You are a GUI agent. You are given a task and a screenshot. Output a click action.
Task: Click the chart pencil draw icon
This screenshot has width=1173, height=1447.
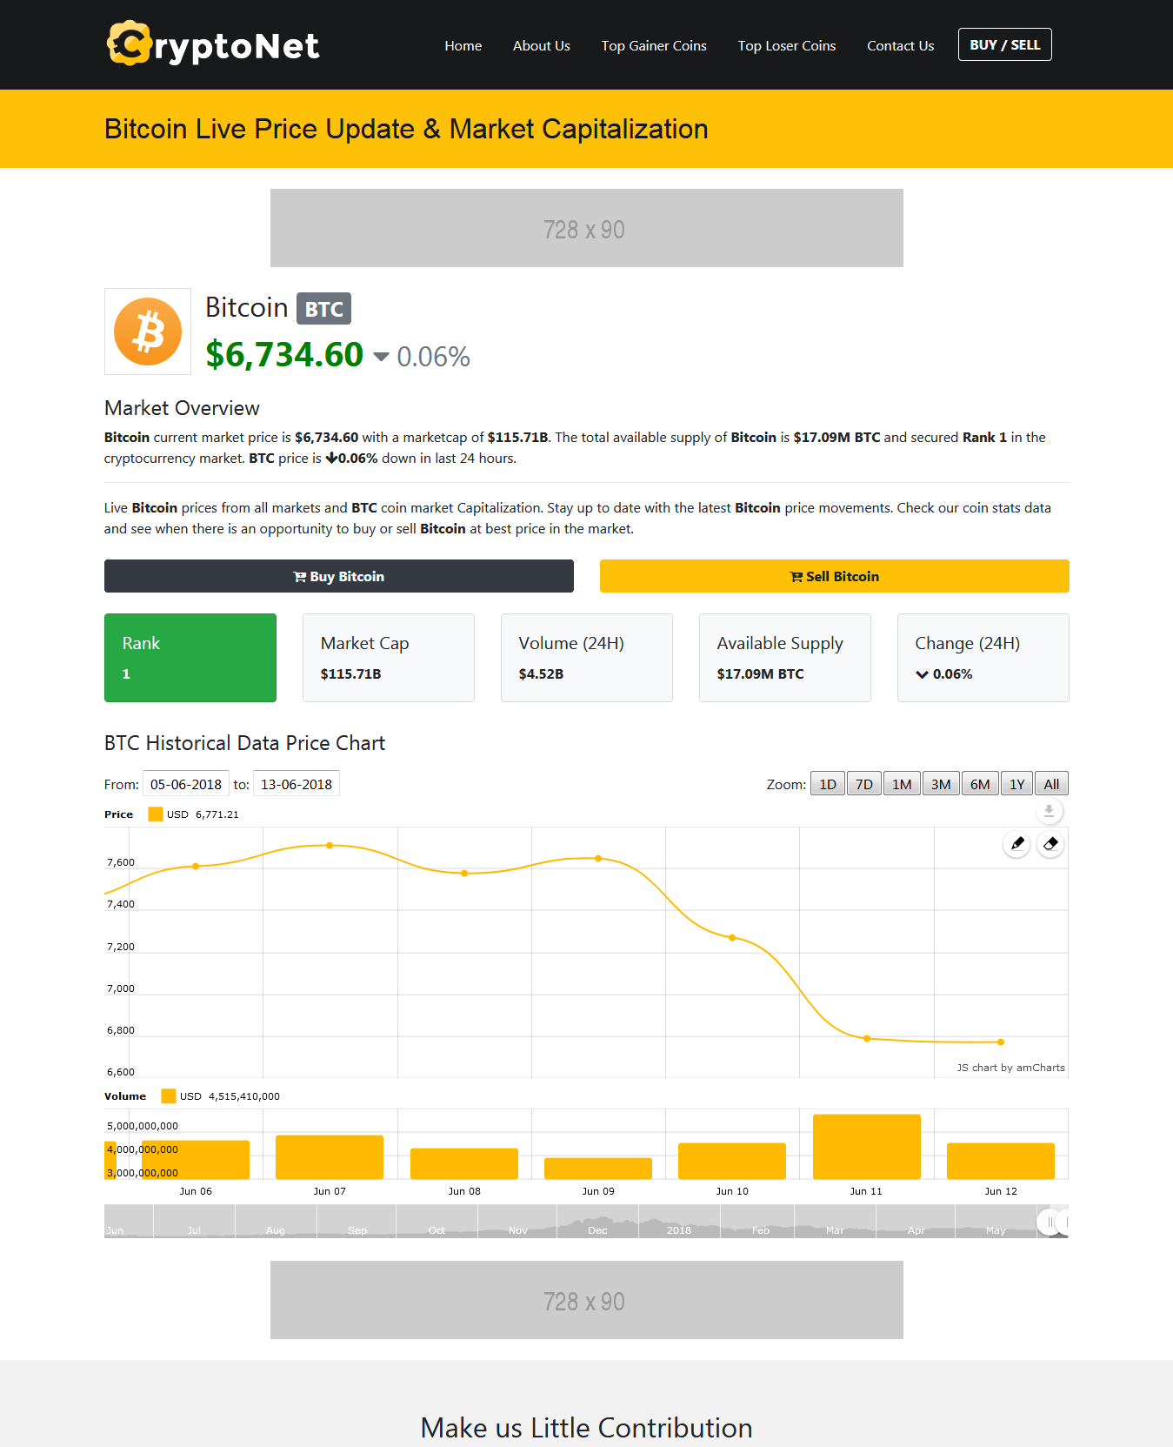[1016, 843]
